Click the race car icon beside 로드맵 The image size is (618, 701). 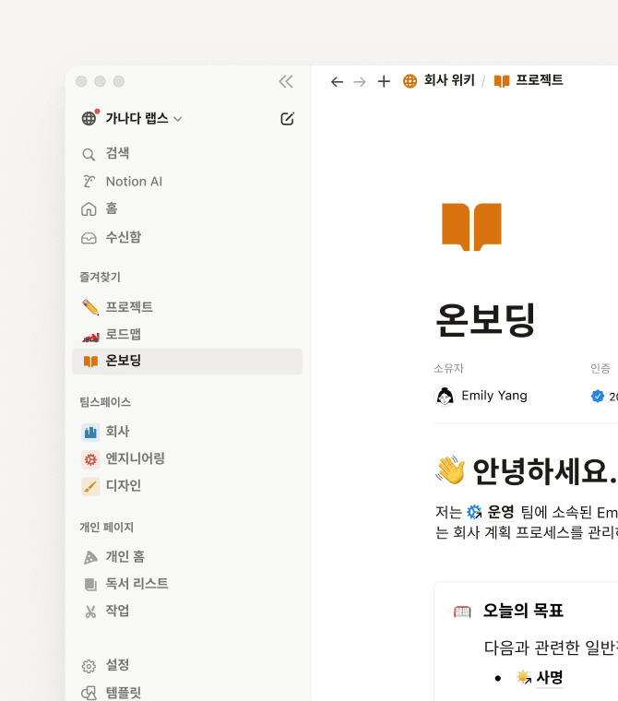(x=90, y=337)
